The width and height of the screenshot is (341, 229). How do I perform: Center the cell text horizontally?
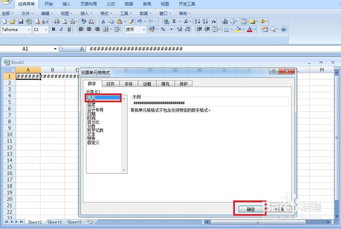coord(89,29)
